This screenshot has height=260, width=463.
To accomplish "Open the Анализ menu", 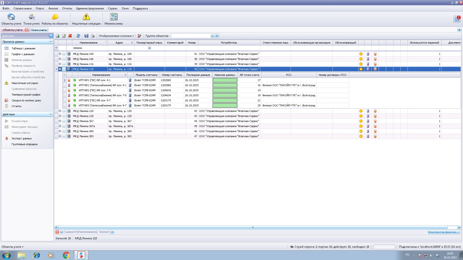I will coord(53,8).
